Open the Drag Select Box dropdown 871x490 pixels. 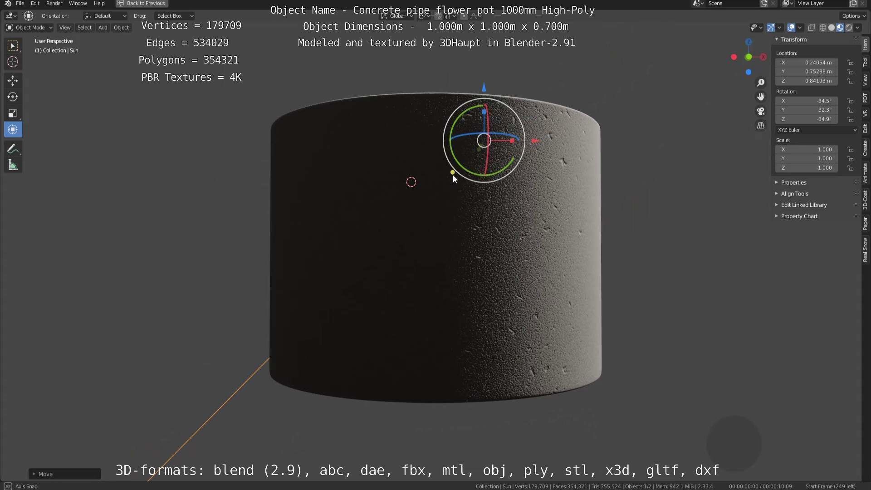[175, 16]
